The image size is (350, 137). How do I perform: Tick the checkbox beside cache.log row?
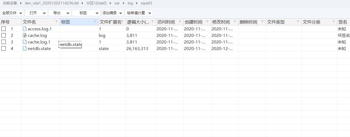point(4,35)
